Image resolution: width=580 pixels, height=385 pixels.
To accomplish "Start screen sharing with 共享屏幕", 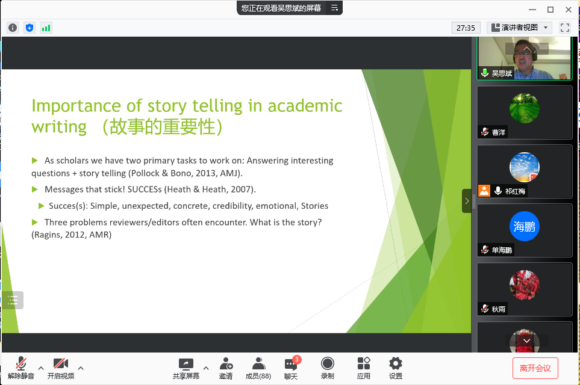I will pyautogui.click(x=186, y=368).
